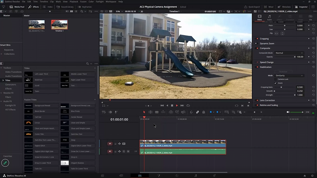
Task: Open the Playback menu
Action: pyautogui.click(x=74, y=2)
